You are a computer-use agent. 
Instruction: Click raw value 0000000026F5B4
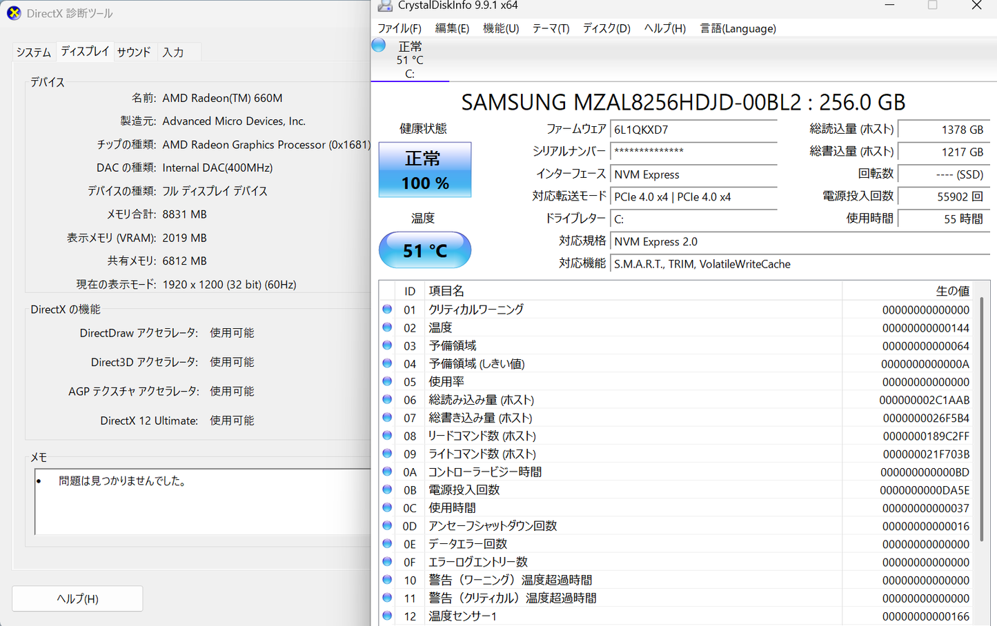point(926,418)
